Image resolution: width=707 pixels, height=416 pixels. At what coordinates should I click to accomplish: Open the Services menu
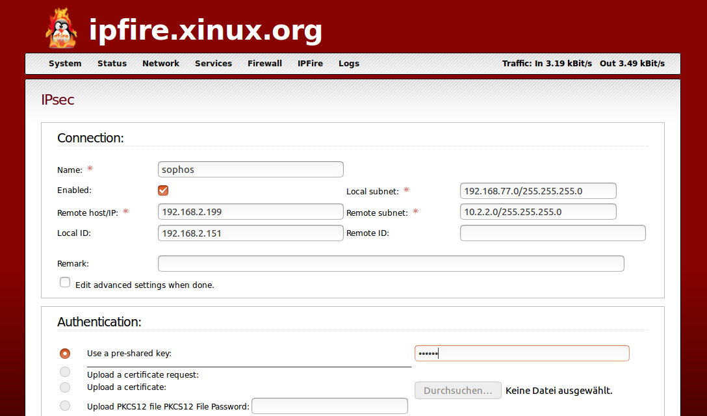(213, 63)
